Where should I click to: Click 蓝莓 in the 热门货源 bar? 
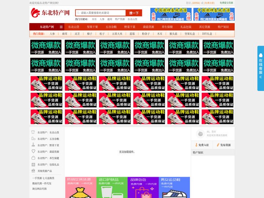tap(132, 34)
